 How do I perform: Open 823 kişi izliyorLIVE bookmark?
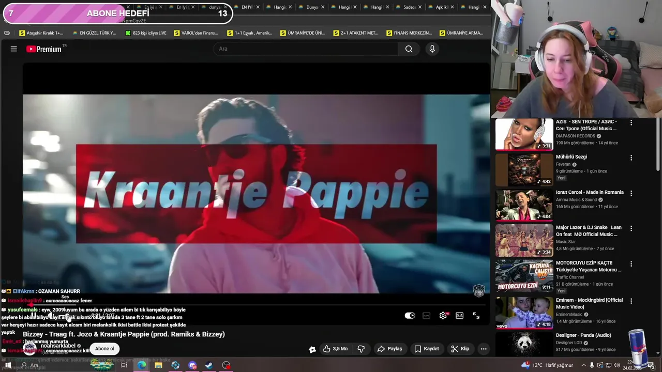146,33
